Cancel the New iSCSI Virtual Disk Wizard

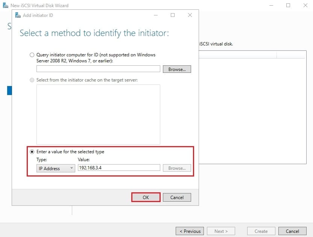point(292,231)
